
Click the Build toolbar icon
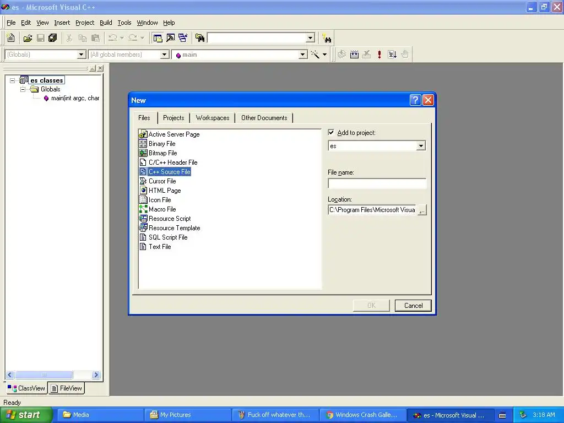click(354, 55)
